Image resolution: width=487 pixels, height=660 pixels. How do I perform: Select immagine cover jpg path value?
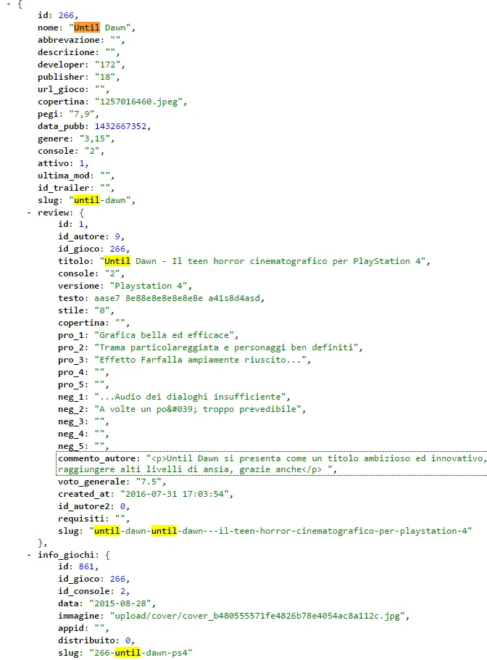[x=257, y=616]
